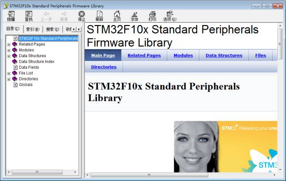
Task: Switch to the Search (搜索) tab
Action: click(52, 29)
